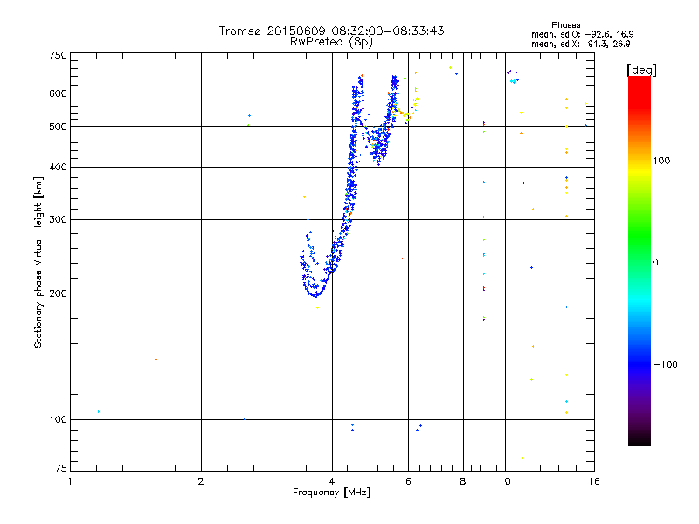The image size is (699, 524).
Task: Click the y-axis tick label '100'
Action: click(58, 420)
